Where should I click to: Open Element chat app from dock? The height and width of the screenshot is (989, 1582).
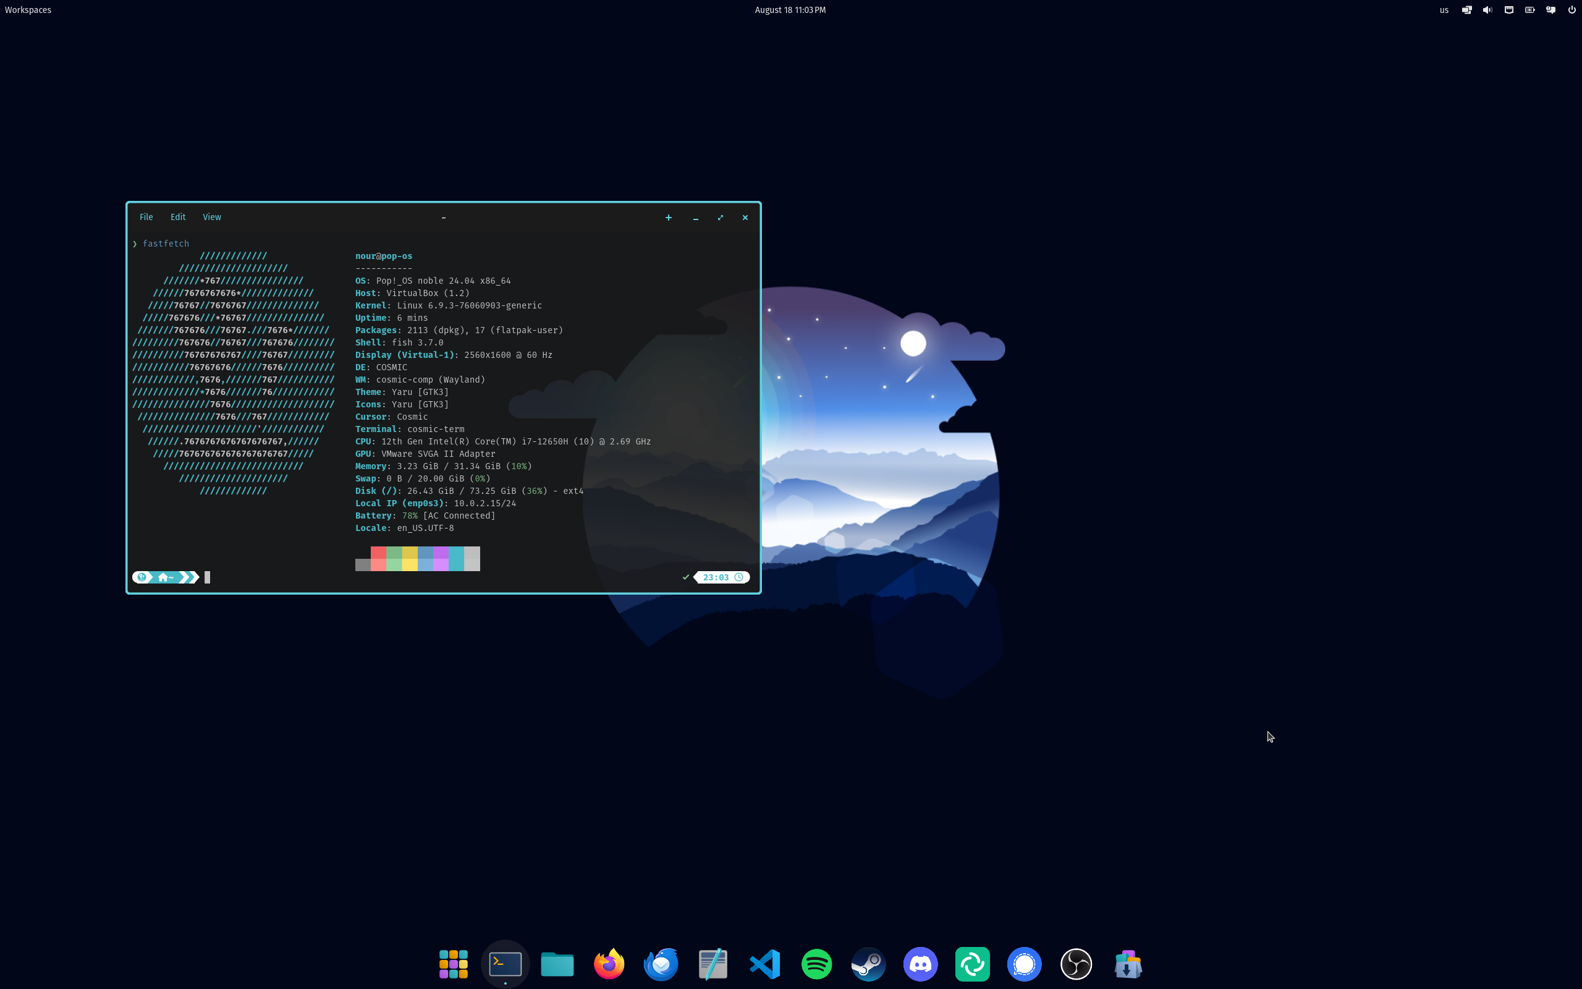click(x=972, y=964)
